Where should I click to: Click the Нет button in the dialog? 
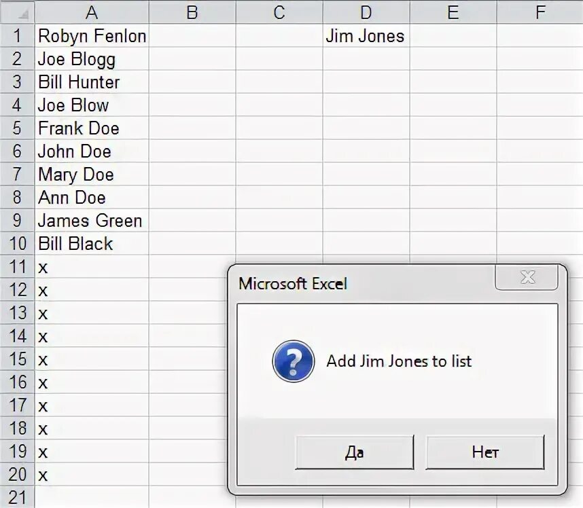point(485,452)
